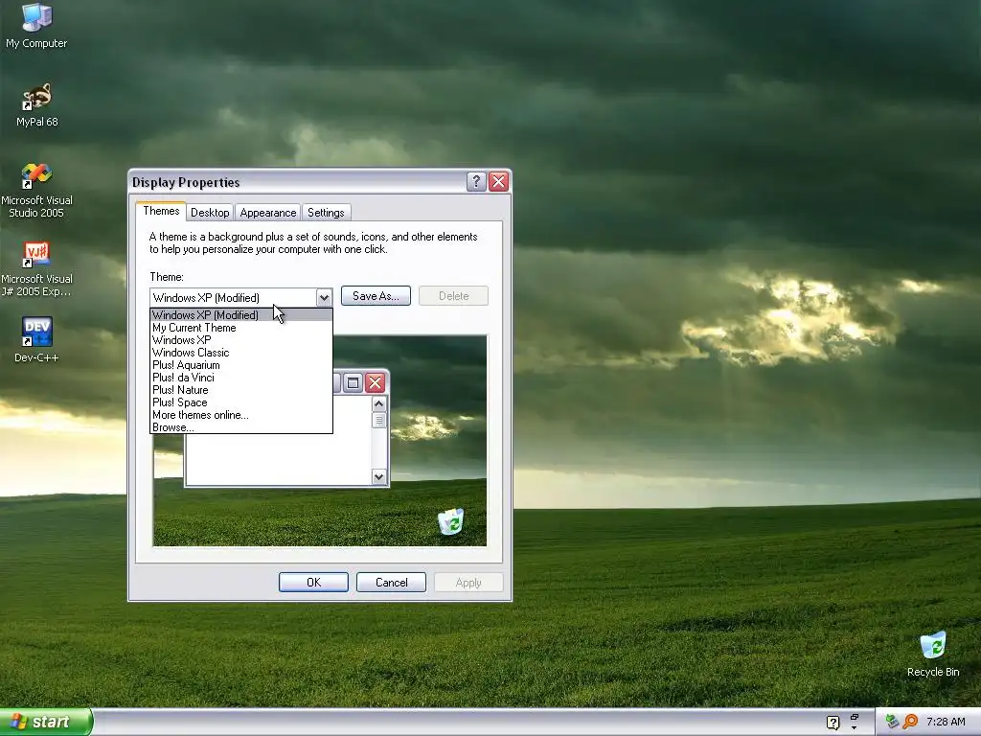Click preview window's scroll up arrow
The width and height of the screenshot is (981, 736).
(378, 403)
